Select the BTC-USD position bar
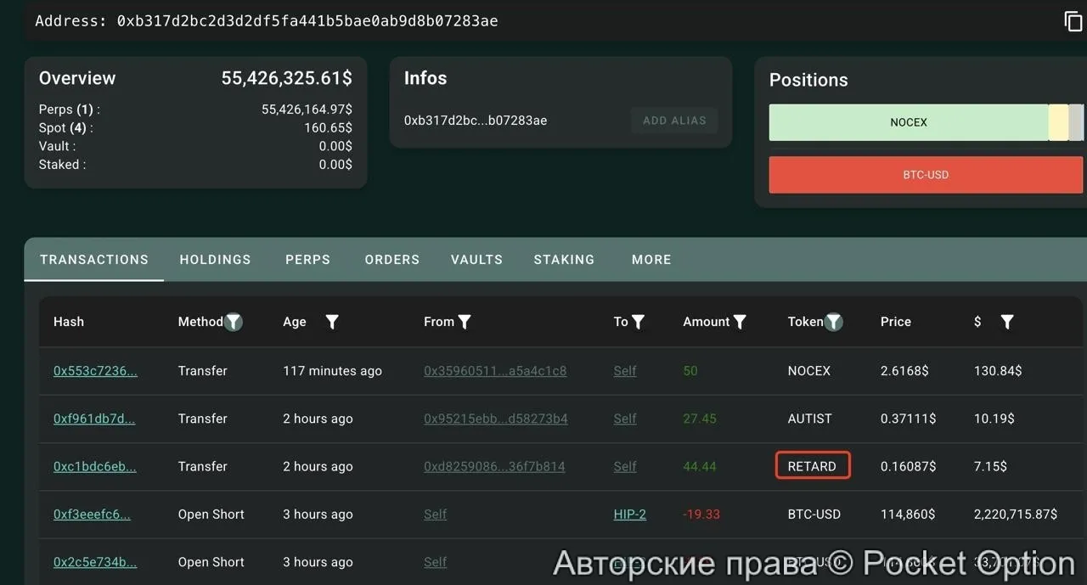The image size is (1087, 585). [x=926, y=175]
